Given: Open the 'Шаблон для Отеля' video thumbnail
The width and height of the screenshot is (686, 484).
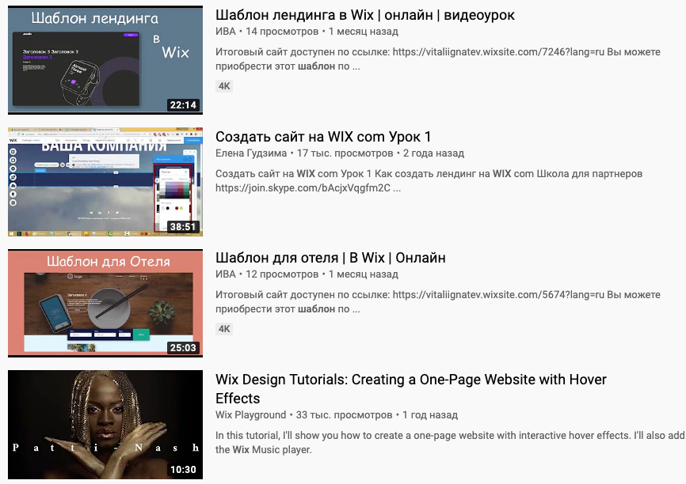Looking at the screenshot, I should click(105, 303).
